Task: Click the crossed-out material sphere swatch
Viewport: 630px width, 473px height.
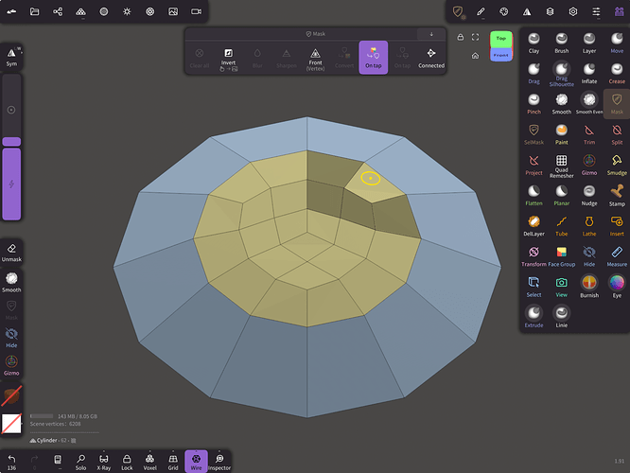Action: tap(11, 395)
